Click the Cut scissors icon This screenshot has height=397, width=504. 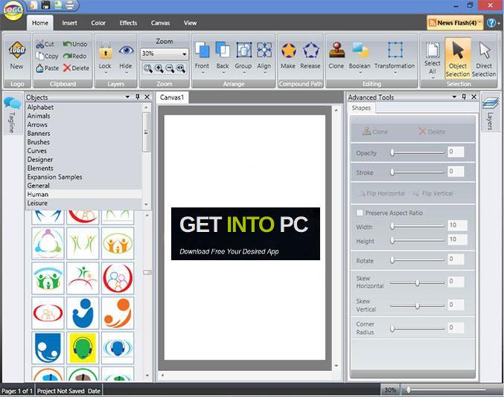(40, 44)
